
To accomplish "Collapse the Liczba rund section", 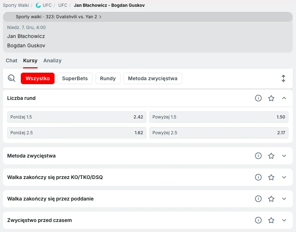I will 284,98.
